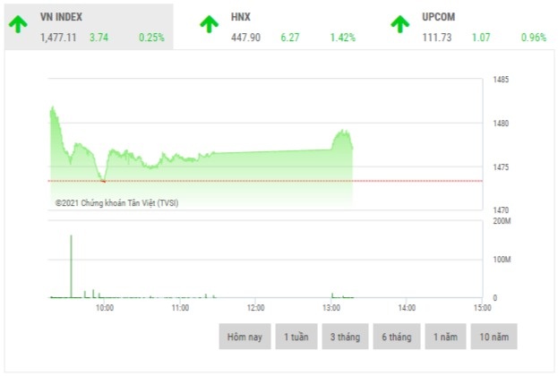Click the UPCOM value 111.73

pos(437,38)
